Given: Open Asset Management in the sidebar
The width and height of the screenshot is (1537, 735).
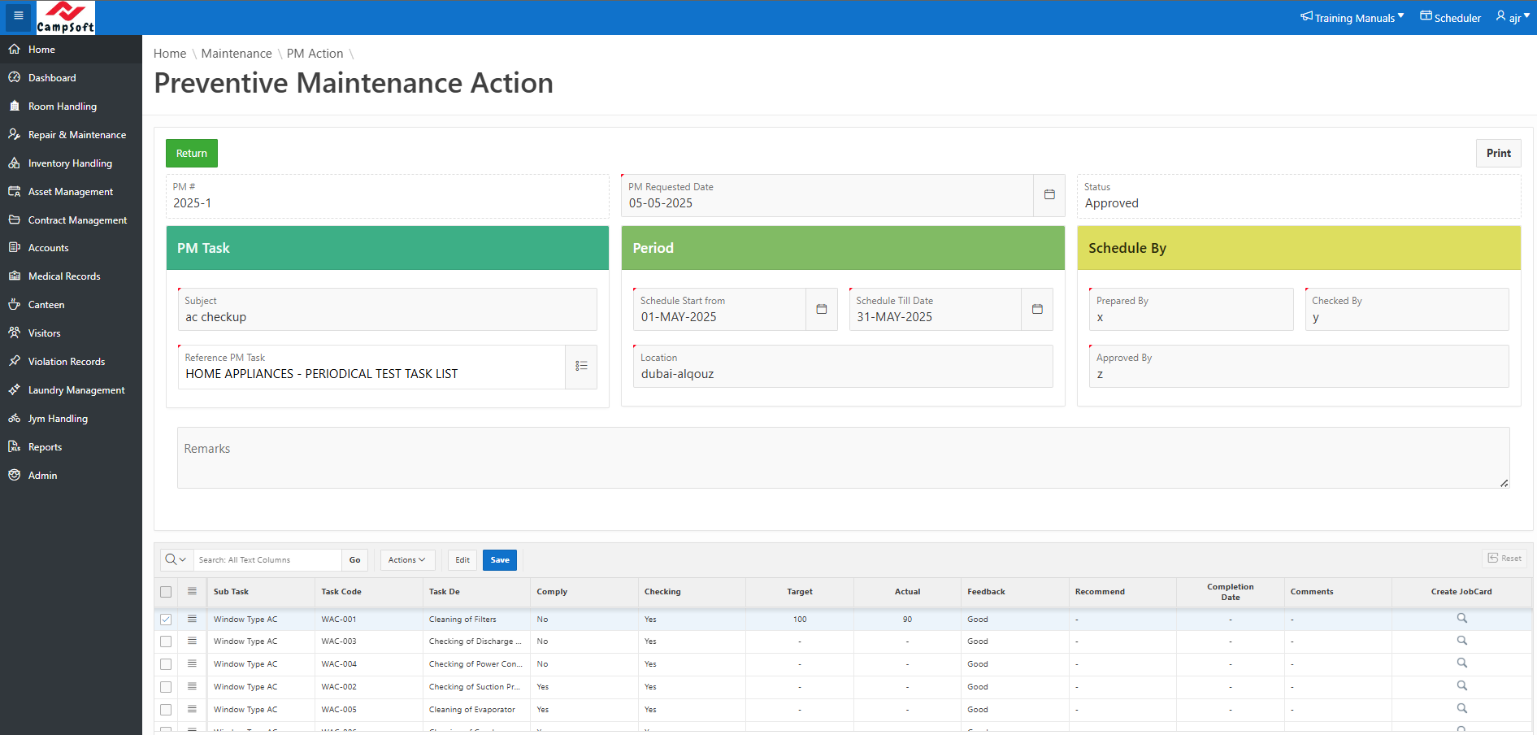Looking at the screenshot, I should point(71,192).
